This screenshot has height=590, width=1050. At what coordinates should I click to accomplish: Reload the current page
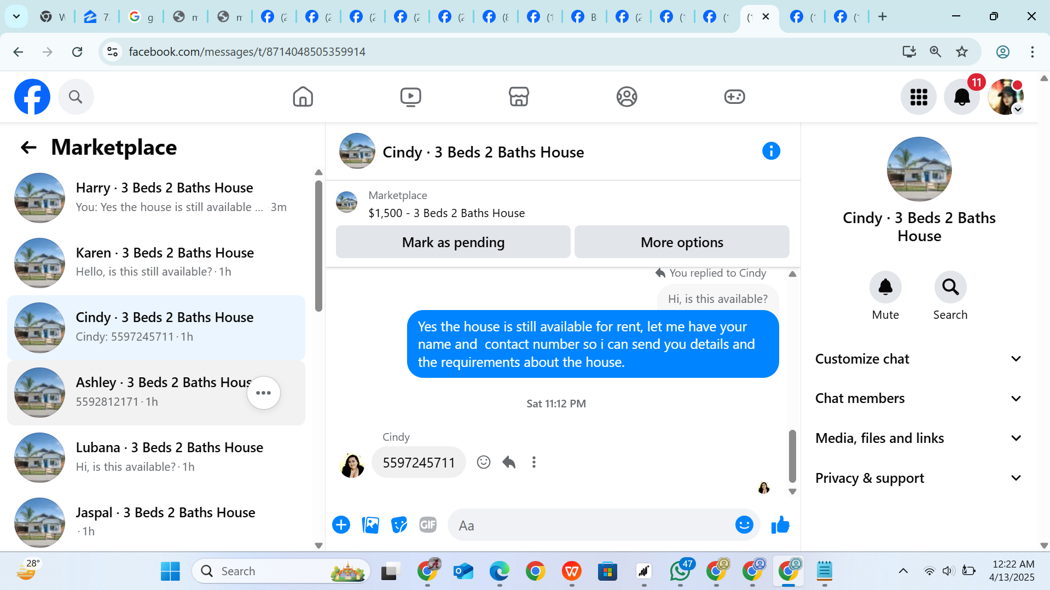77,52
